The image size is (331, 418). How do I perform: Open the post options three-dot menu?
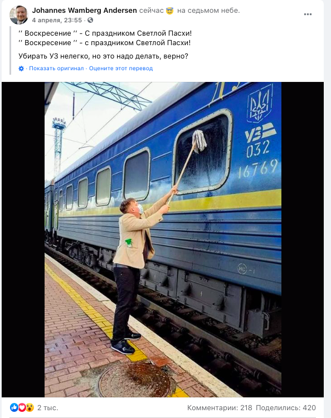tap(308, 14)
